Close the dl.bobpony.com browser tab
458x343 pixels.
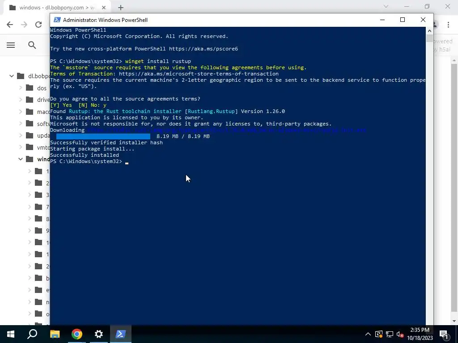click(x=103, y=8)
